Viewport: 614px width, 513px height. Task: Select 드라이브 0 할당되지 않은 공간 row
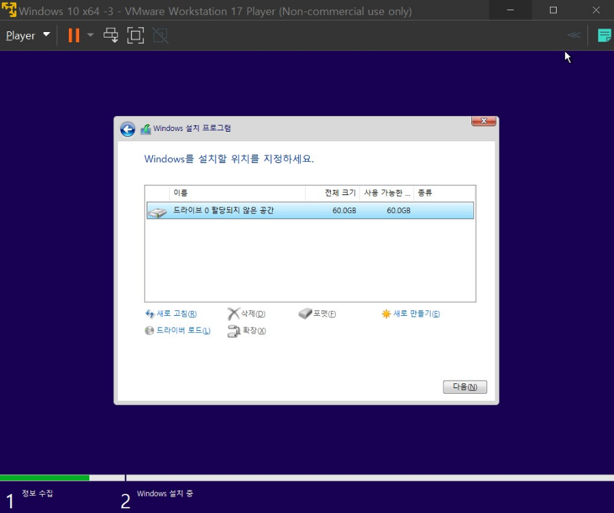tap(310, 210)
